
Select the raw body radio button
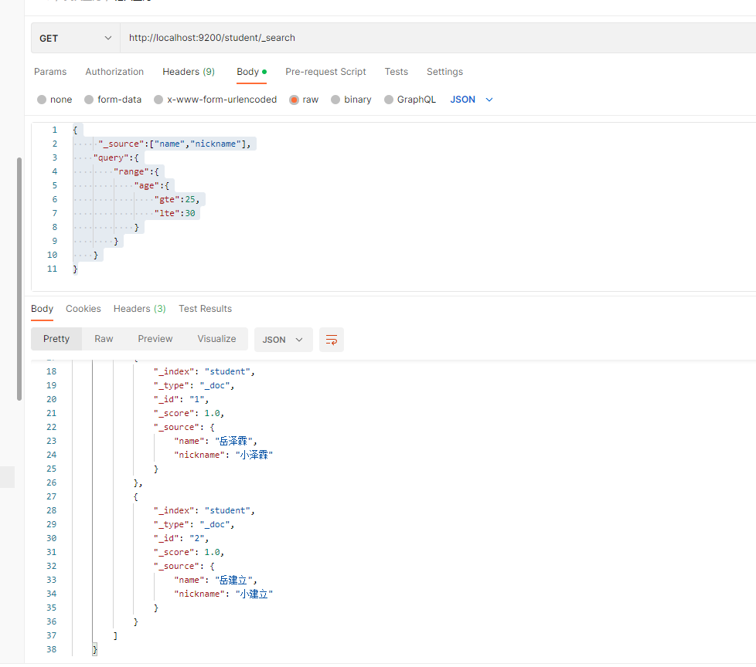pos(294,100)
